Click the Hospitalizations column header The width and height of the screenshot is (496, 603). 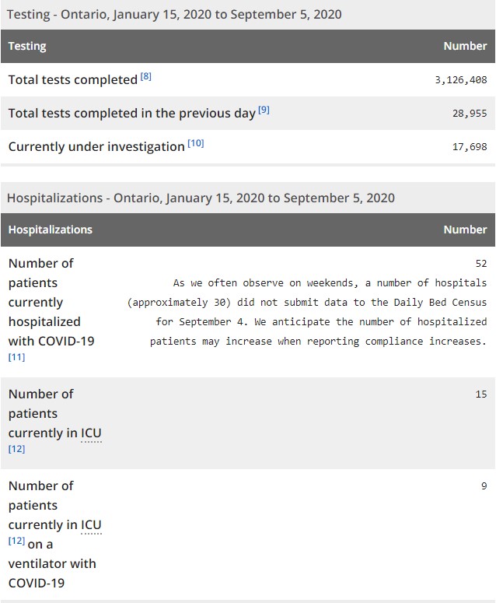(50, 230)
